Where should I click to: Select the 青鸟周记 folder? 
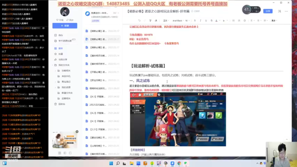tap(66, 82)
